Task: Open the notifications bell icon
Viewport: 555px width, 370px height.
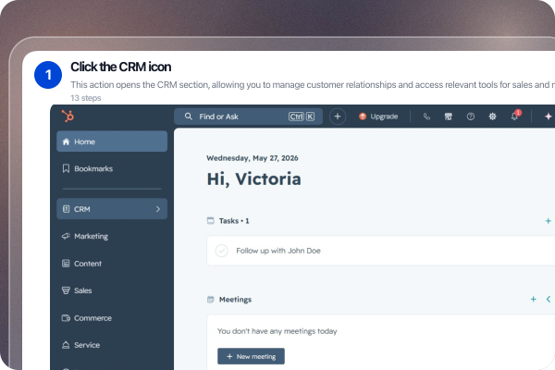Action: 515,117
